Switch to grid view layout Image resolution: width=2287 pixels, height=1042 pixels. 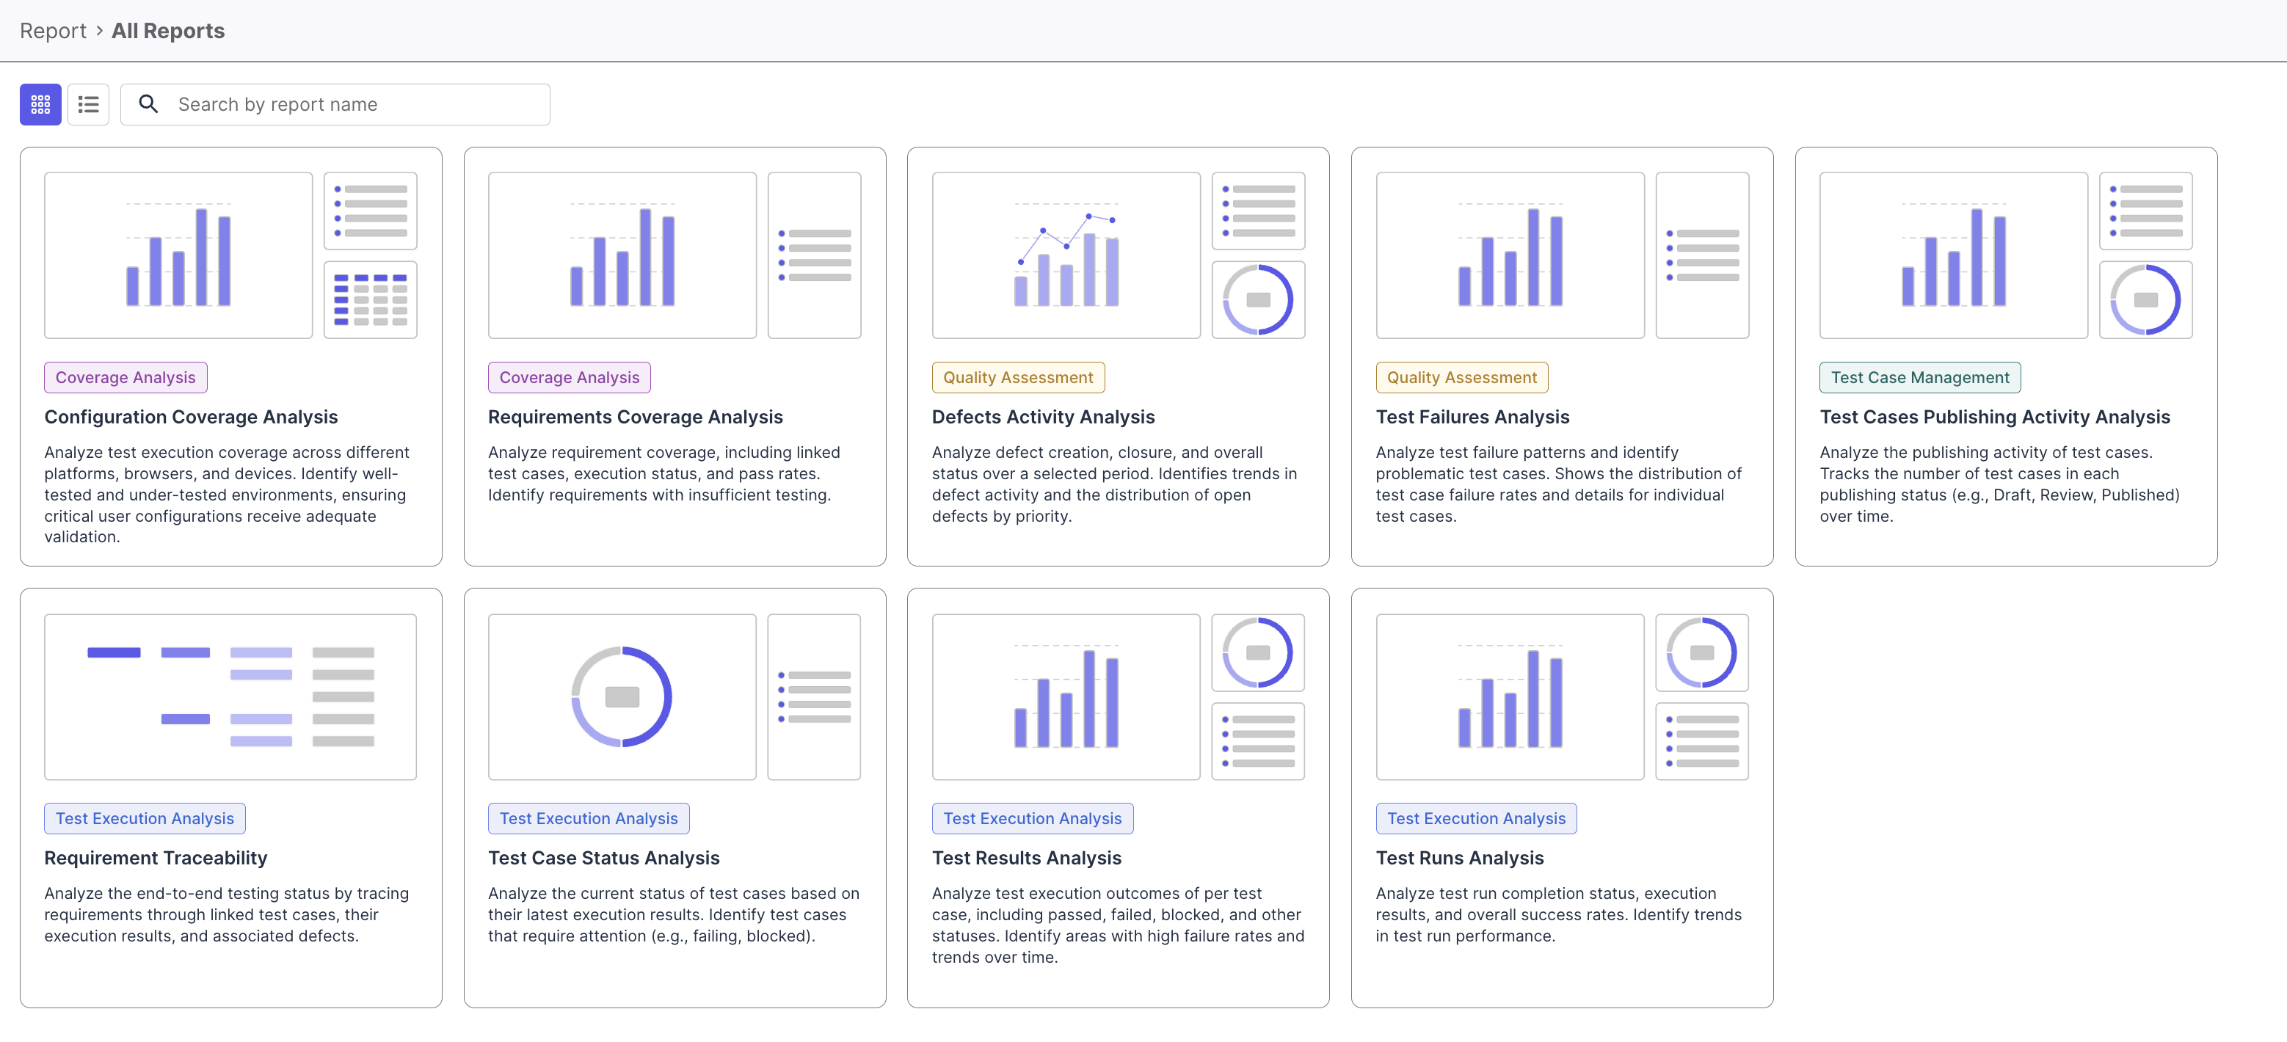point(41,105)
